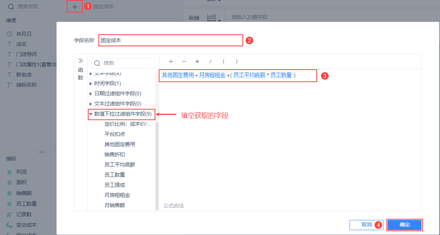The width and height of the screenshot is (440, 235).
Task: Insert the multiplication operator asterisk
Action: (x=197, y=61)
